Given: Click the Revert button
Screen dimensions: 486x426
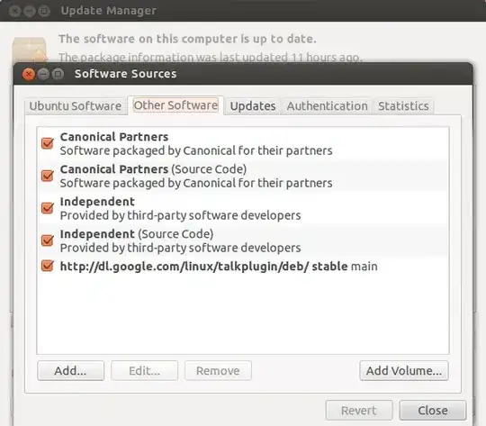Looking at the screenshot, I should (359, 410).
